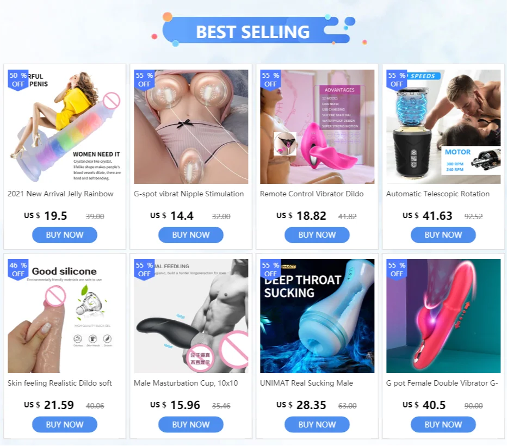The height and width of the screenshot is (446, 507).
Task: Click Buy Now for the US $21.59 item
Action: [x=65, y=424]
